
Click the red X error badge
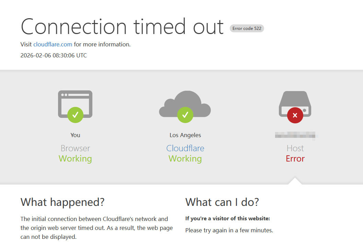point(295,115)
